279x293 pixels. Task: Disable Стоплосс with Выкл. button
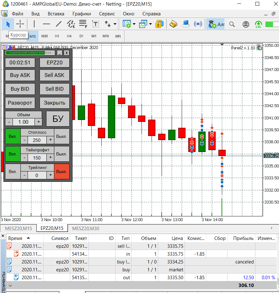pos(62,136)
